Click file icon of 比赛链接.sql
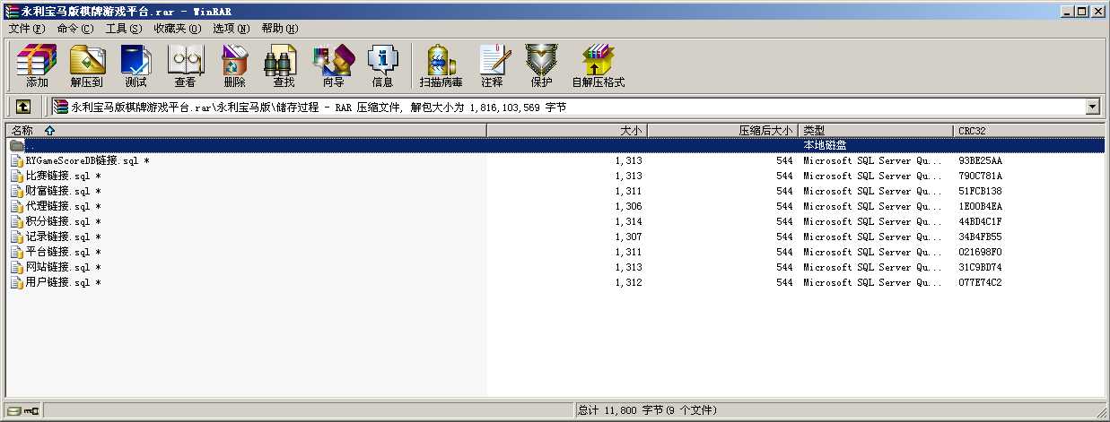This screenshot has width=1110, height=422. coord(17,176)
